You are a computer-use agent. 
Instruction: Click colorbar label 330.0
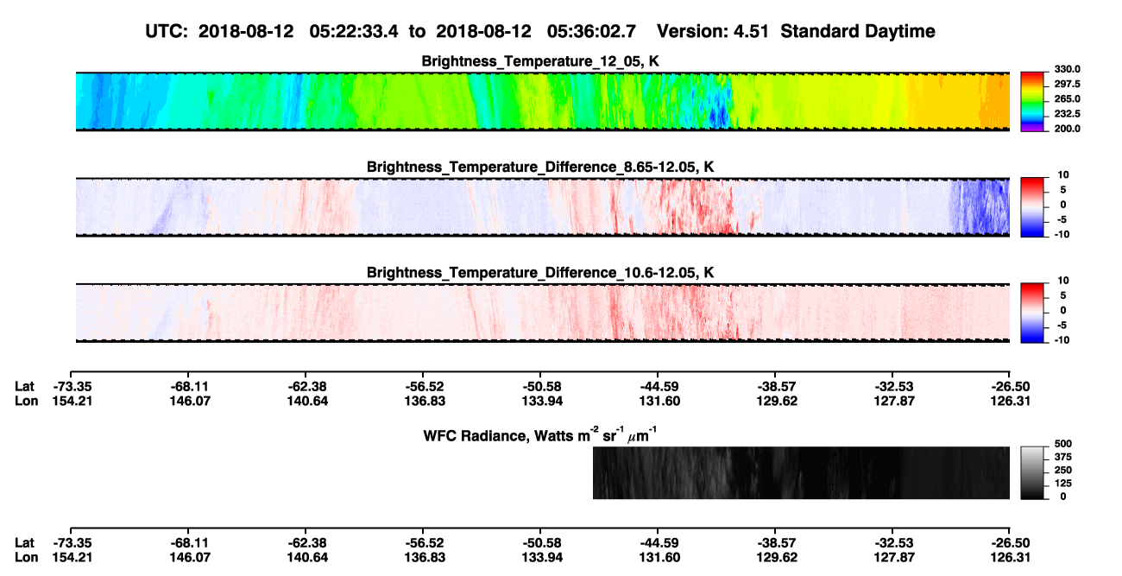tap(1067, 69)
